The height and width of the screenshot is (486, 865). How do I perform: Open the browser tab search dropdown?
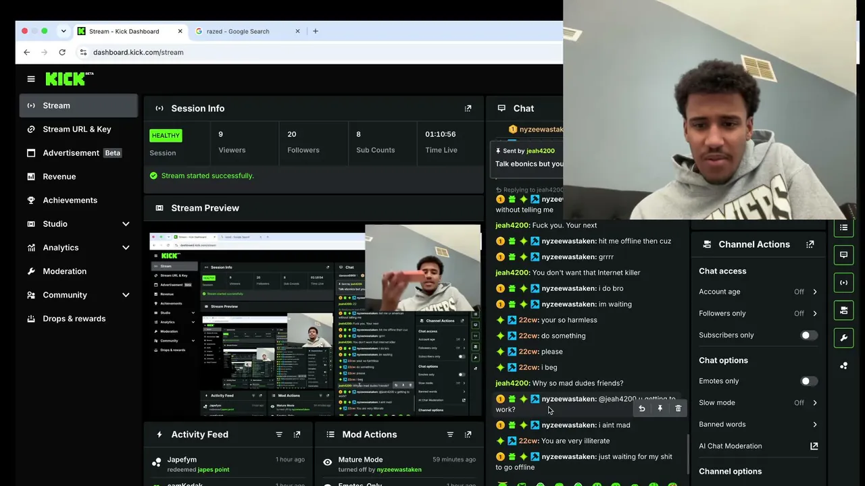tap(64, 31)
